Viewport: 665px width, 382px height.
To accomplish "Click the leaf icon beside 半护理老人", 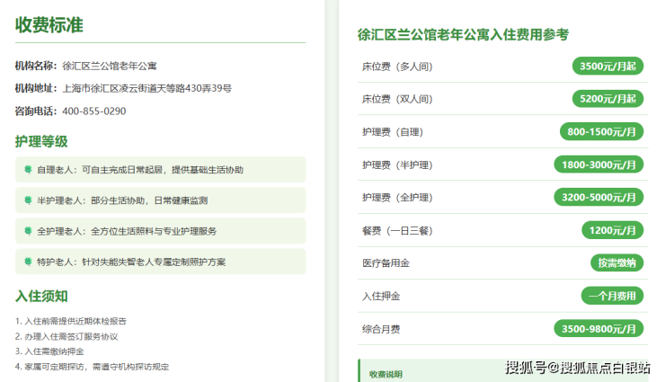I will (x=28, y=200).
